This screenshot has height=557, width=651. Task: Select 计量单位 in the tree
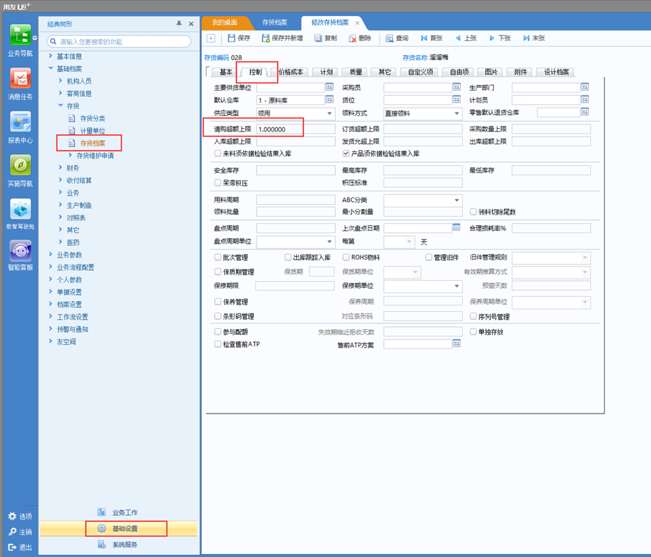click(x=92, y=131)
